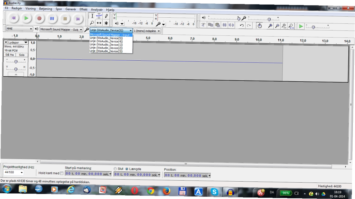The image size is (355, 199).
Task: Click the Trim audio icon
Action: point(225,25)
